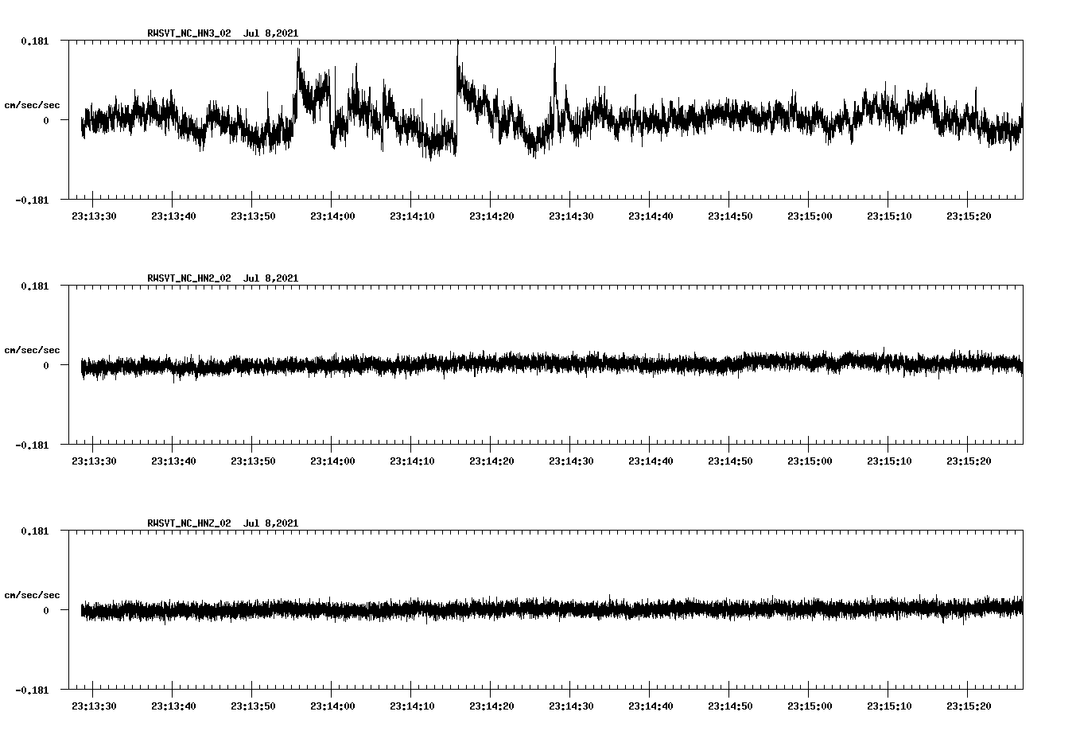Pick 23:14:50 time label under HN2 plot
The height and width of the screenshot is (735, 1080).
coord(730,461)
